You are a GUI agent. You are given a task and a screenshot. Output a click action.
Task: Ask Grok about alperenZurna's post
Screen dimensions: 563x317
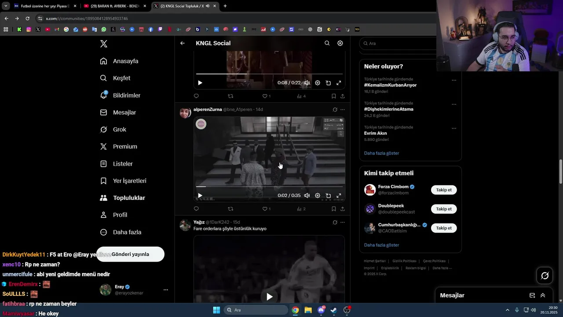tap(335, 110)
